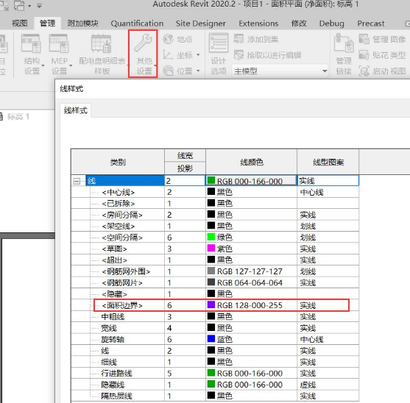Switch to 管理 ribbon tab

[x=47, y=24]
